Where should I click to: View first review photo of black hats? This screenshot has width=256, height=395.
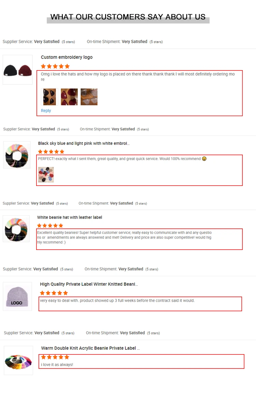click(x=49, y=97)
